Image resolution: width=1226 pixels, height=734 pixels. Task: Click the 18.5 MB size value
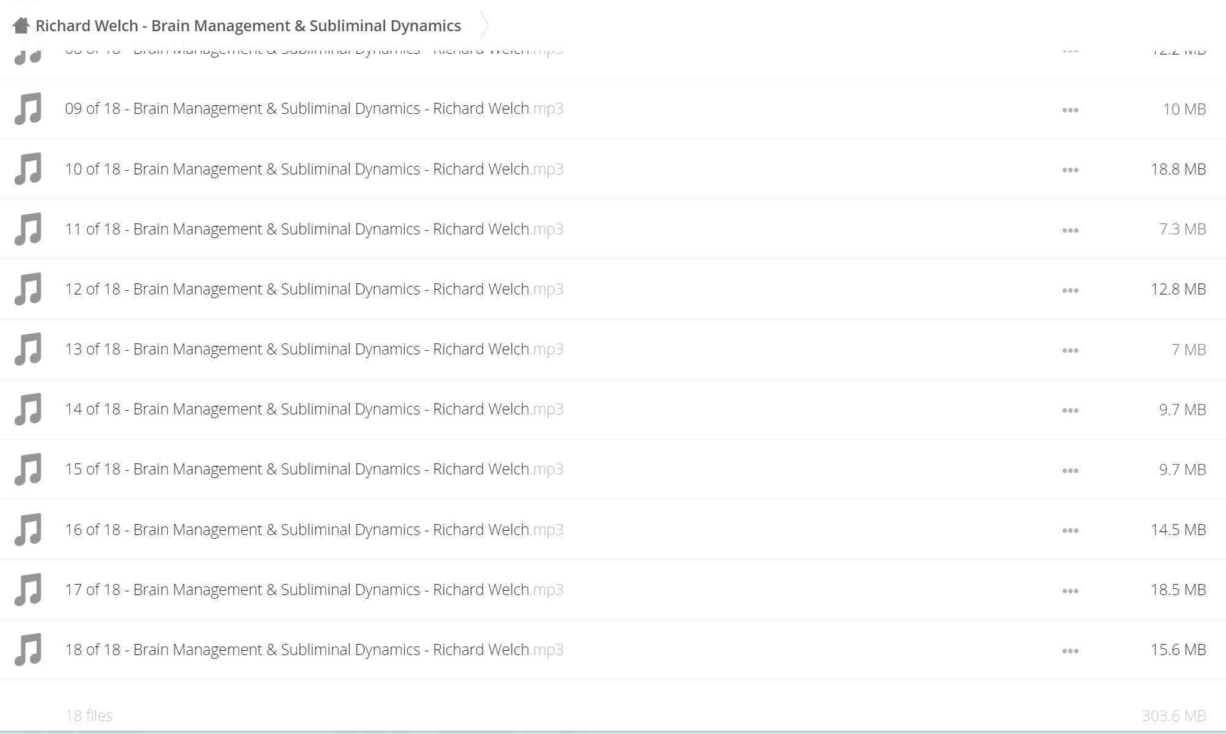[x=1178, y=590]
